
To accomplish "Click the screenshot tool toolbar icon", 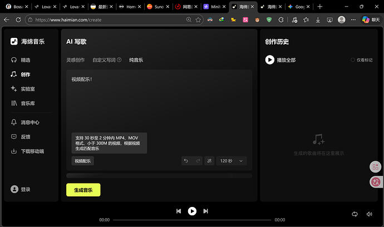I will (x=329, y=20).
